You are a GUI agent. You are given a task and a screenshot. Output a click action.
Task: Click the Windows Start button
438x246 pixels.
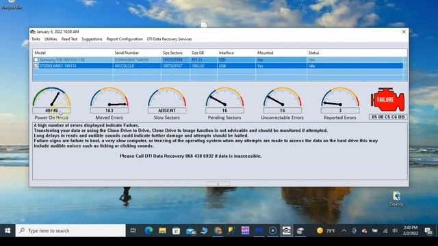(8, 231)
